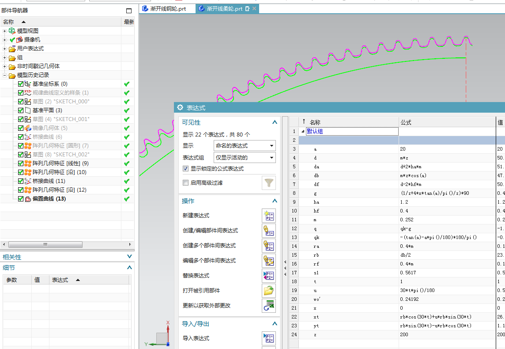The image size is (505, 349).
Task: Click the 创建/编辑部件间表达式 icon button
Action: pyautogui.click(x=268, y=231)
